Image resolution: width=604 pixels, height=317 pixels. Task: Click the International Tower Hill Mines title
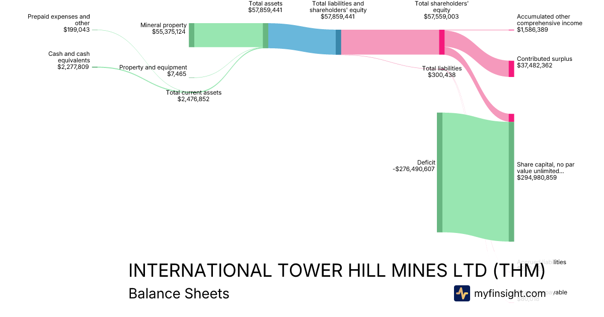[x=336, y=271]
